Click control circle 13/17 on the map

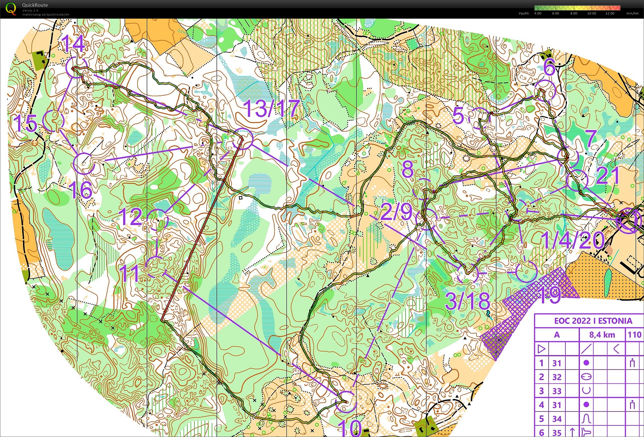pyautogui.click(x=242, y=138)
